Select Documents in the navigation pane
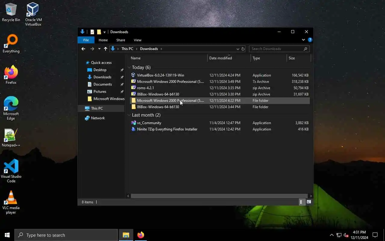Image resolution: width=385 pixels, height=241 pixels. coord(103,84)
